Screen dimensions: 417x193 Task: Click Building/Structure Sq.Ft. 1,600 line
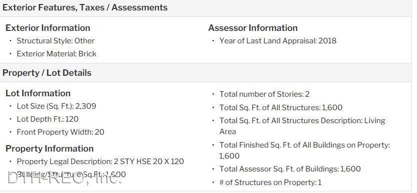coord(71,175)
